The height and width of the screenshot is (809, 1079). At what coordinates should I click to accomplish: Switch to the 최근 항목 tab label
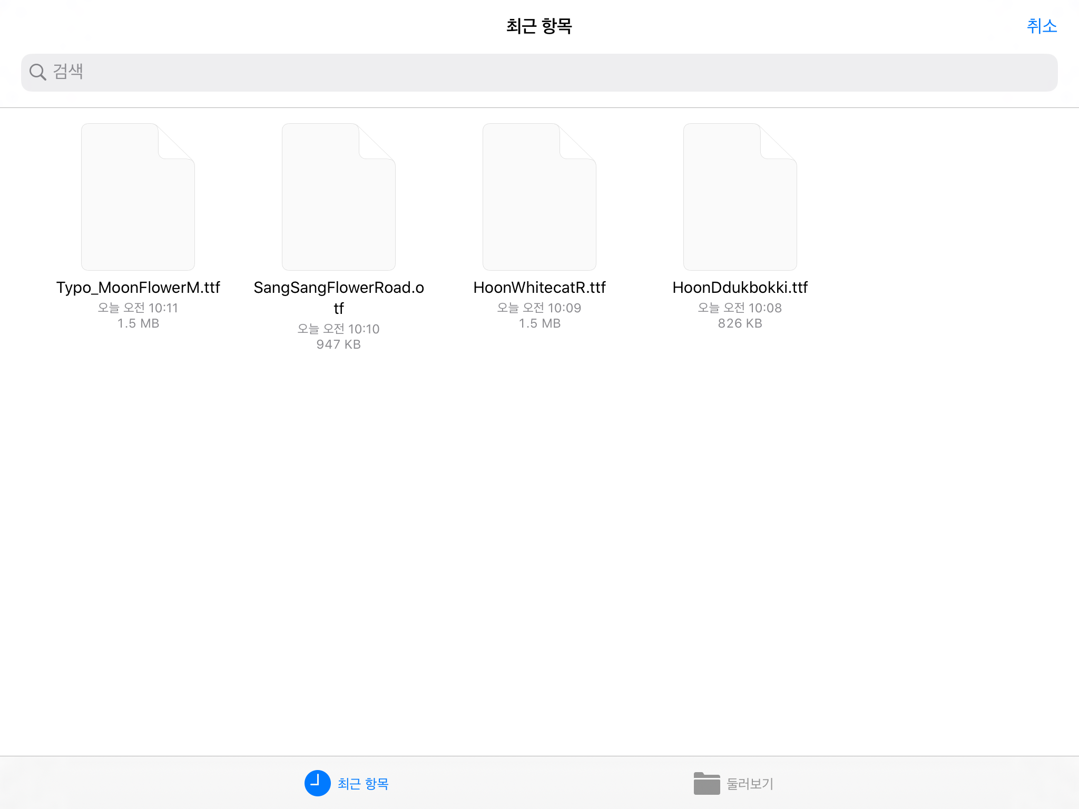(363, 784)
